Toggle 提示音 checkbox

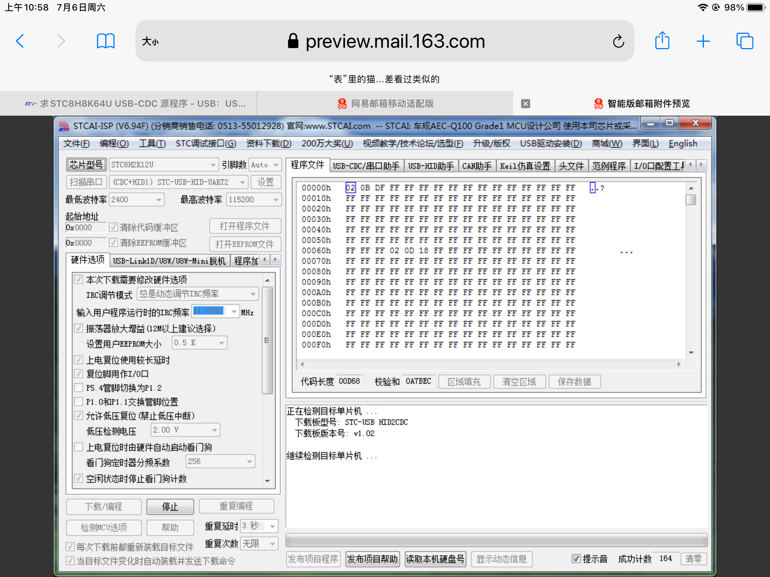pos(576,559)
